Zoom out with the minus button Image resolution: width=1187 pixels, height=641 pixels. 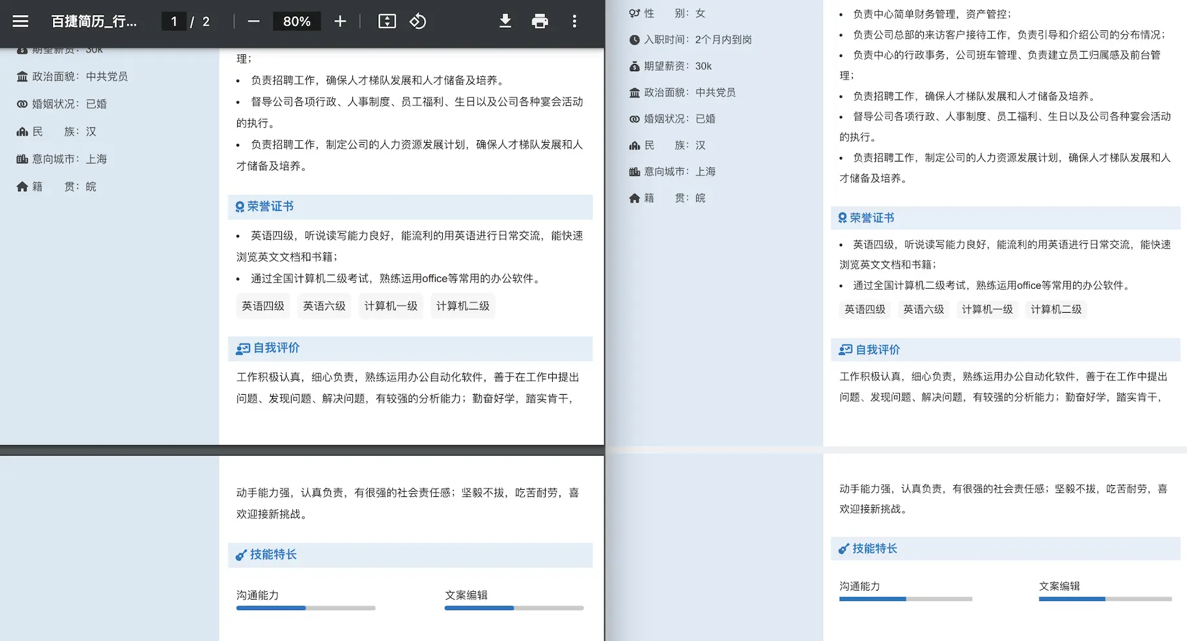click(253, 21)
